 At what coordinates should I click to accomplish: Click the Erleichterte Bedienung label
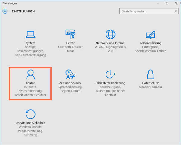point(110,83)
